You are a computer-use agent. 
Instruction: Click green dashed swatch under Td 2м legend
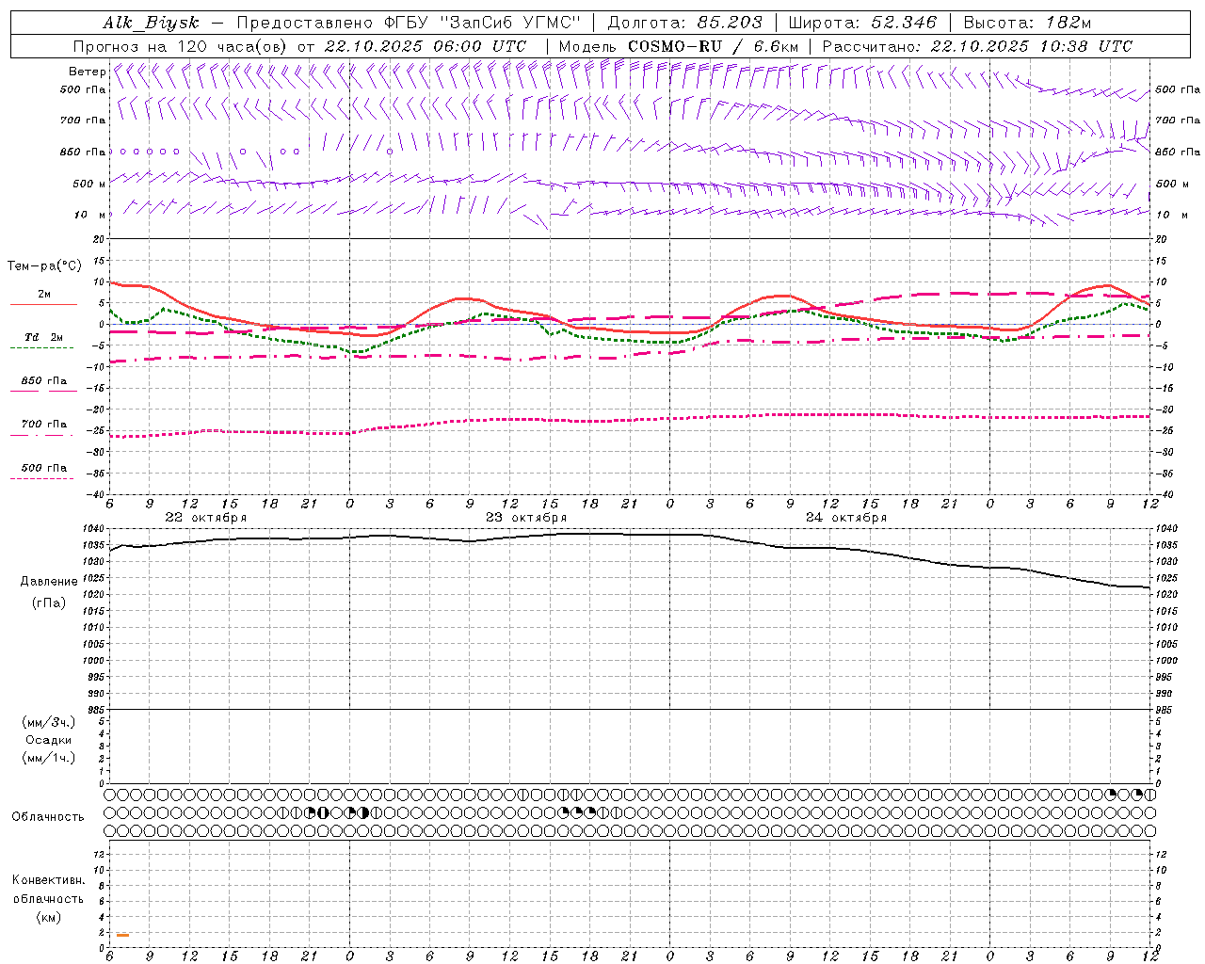(x=41, y=348)
